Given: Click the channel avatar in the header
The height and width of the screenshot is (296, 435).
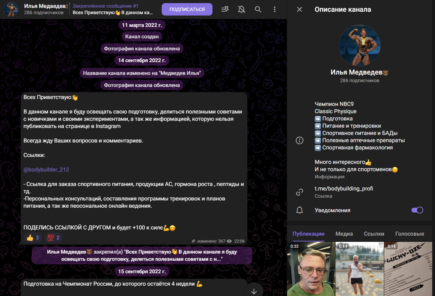Looking at the screenshot, I should [x=11, y=9].
